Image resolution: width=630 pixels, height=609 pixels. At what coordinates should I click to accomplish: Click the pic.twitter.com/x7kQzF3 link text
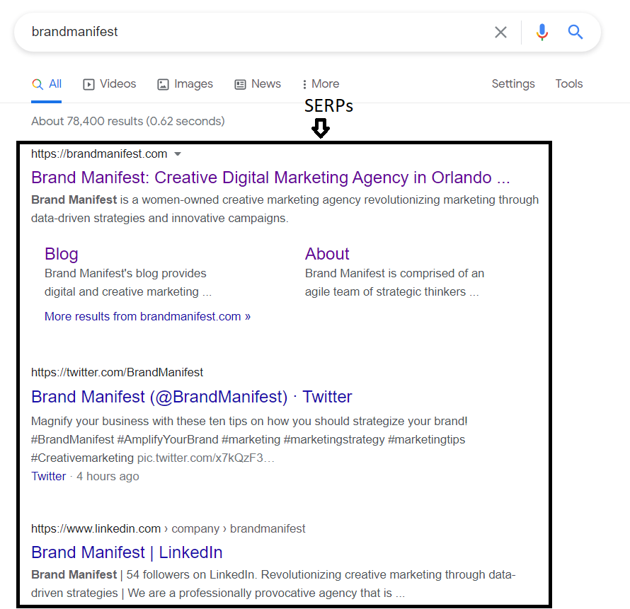(x=206, y=458)
